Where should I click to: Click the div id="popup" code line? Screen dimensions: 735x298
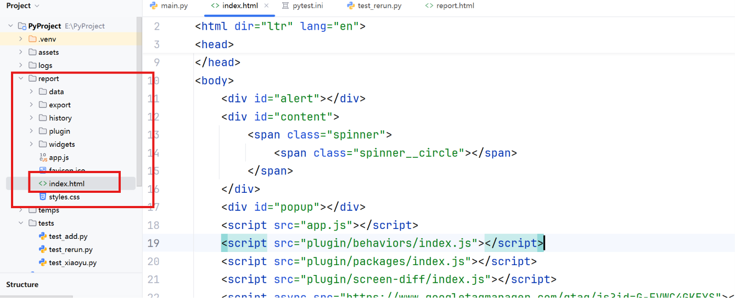tap(294, 207)
